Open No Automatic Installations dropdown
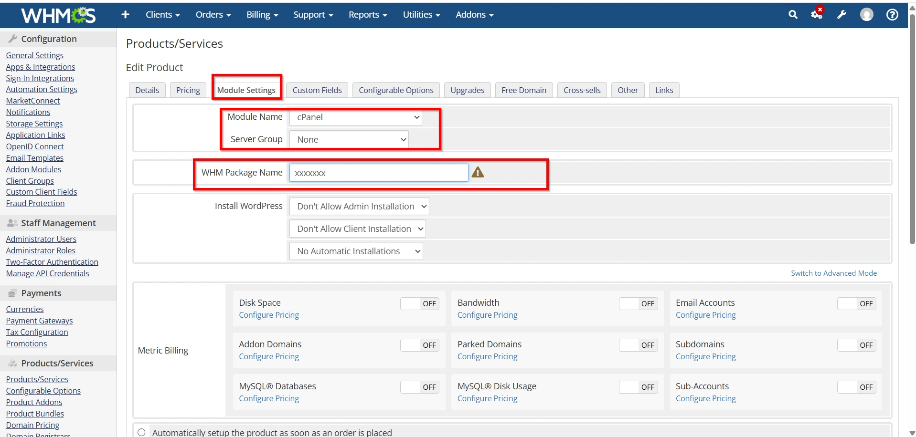This screenshot has height=437, width=916. coord(356,251)
